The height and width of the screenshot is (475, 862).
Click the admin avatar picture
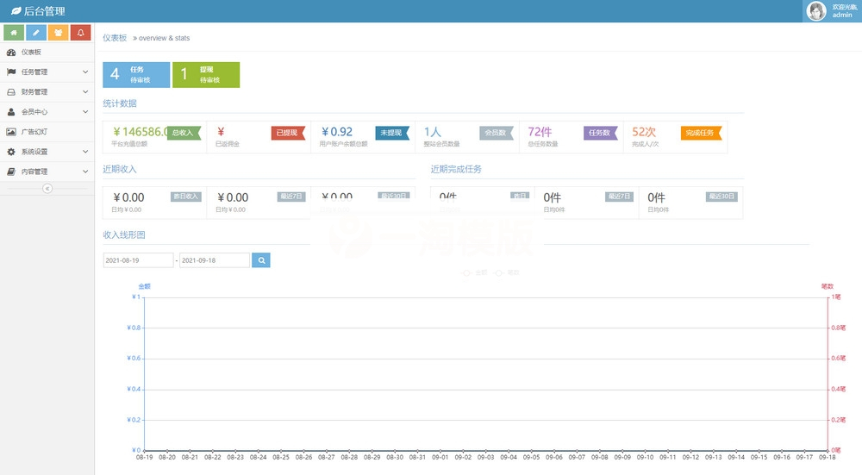pyautogui.click(x=815, y=11)
